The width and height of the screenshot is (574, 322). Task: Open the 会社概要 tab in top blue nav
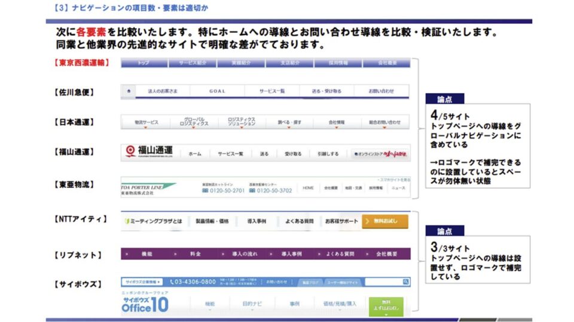pyautogui.click(x=387, y=63)
